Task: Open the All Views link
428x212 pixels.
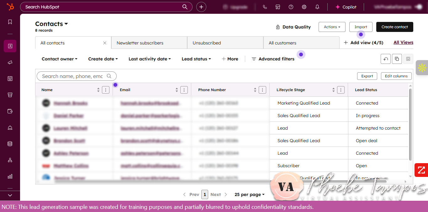Action: 403,42
